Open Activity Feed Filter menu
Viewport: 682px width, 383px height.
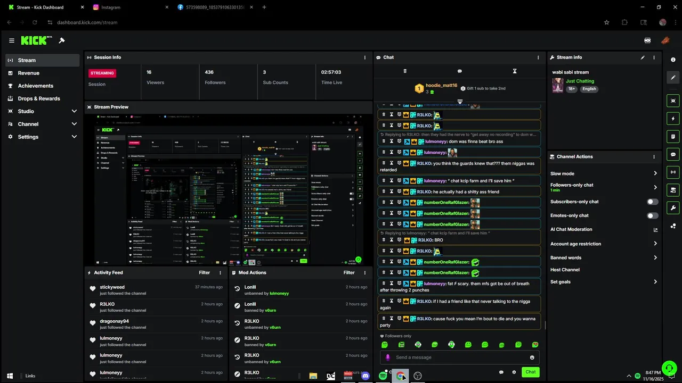click(x=205, y=273)
